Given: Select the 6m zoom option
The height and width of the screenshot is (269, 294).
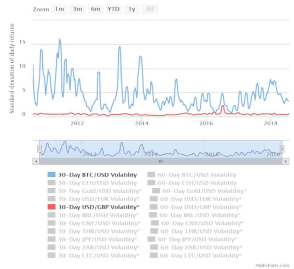Looking at the screenshot, I should (95, 9).
